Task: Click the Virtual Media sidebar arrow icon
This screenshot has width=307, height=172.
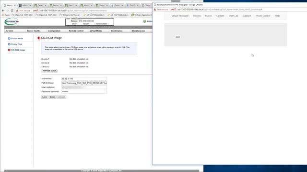Action: 9,38
